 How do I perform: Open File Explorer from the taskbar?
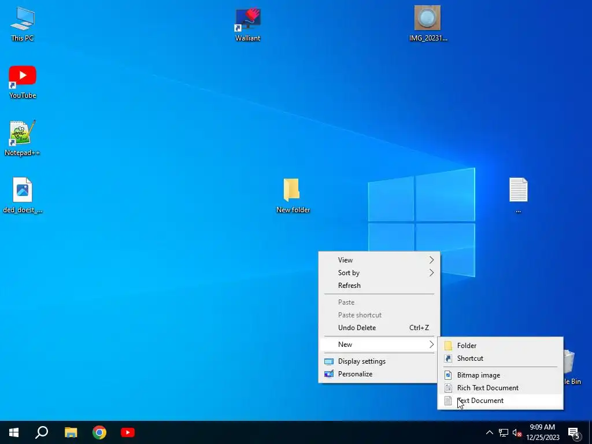[x=71, y=432]
